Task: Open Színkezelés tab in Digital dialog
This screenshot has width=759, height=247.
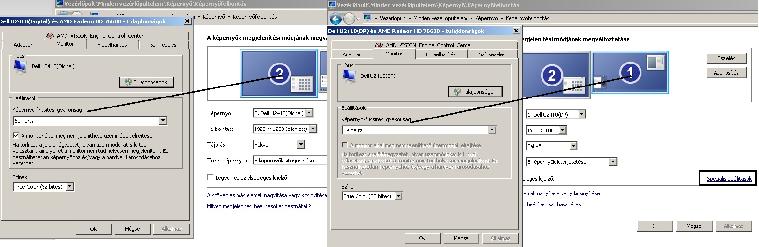Action: [x=163, y=45]
